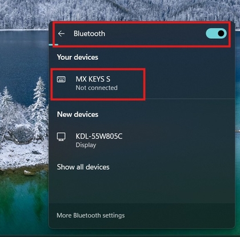Turn off the Bluetooth toggle switch
Viewport: 240px width, 237px height.
click(216, 34)
